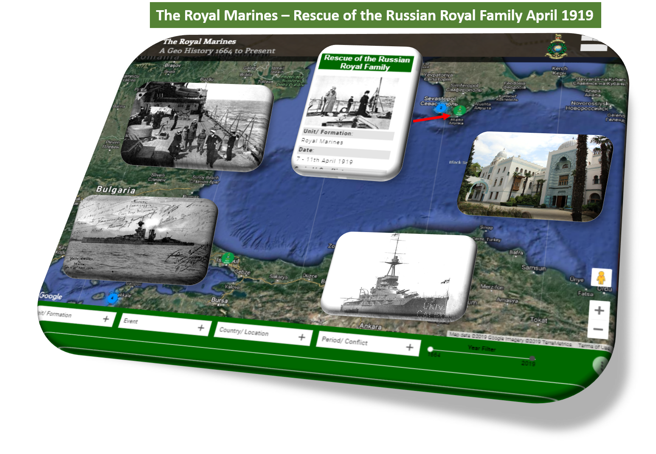Open the Terms of Use link

594,346
